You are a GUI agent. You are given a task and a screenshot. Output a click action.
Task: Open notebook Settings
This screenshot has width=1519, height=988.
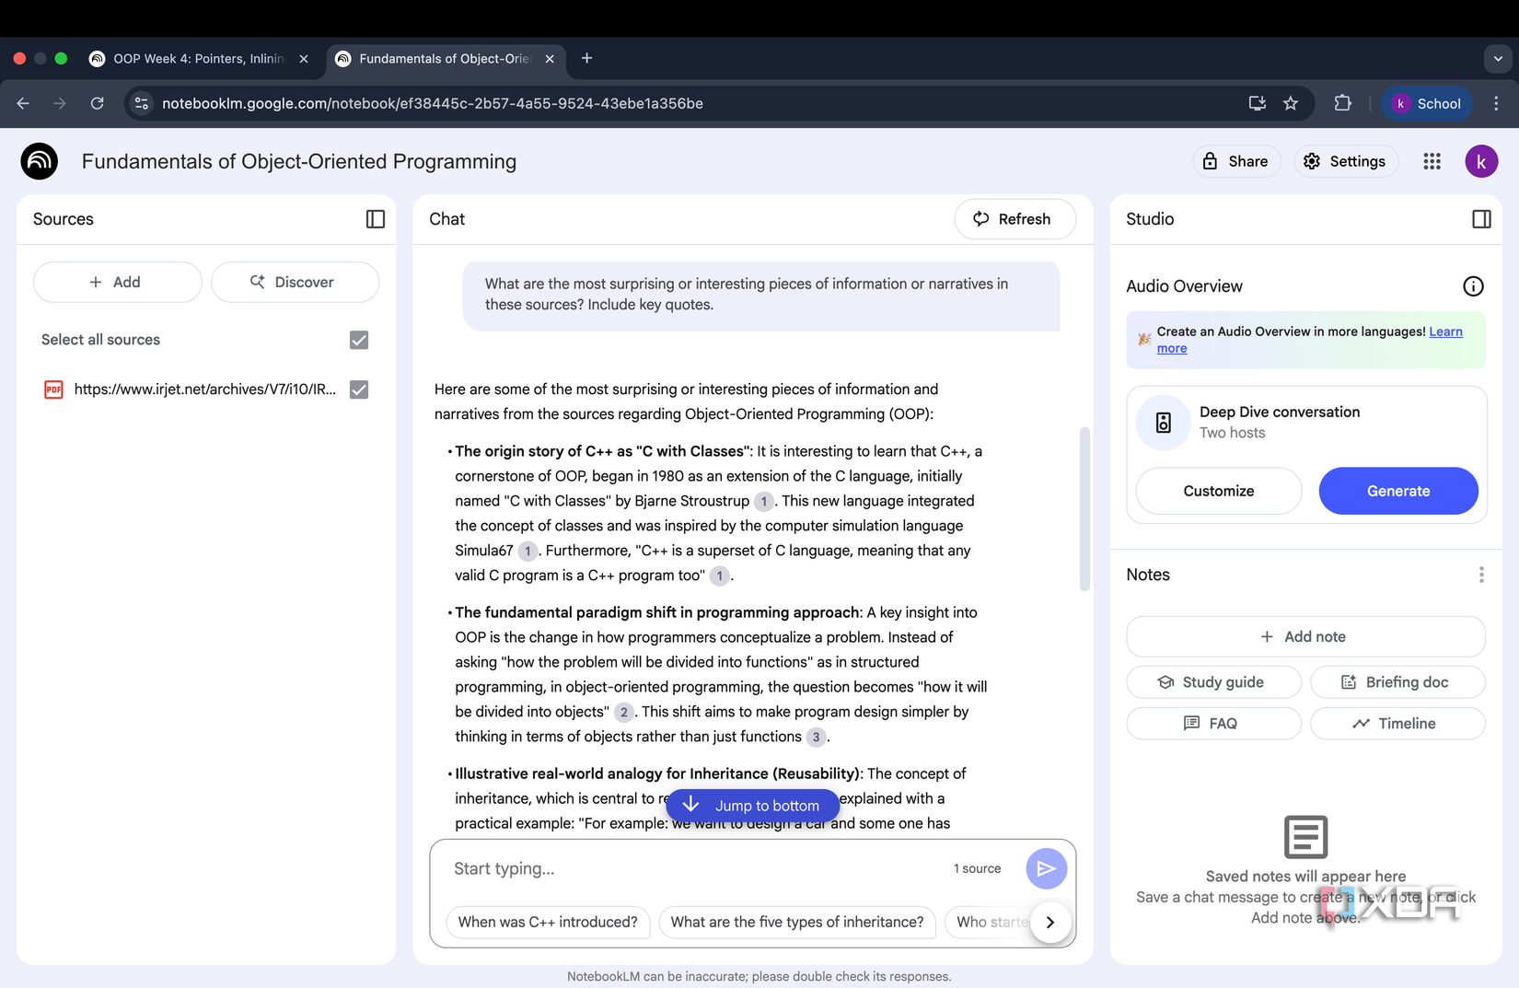tap(1346, 161)
